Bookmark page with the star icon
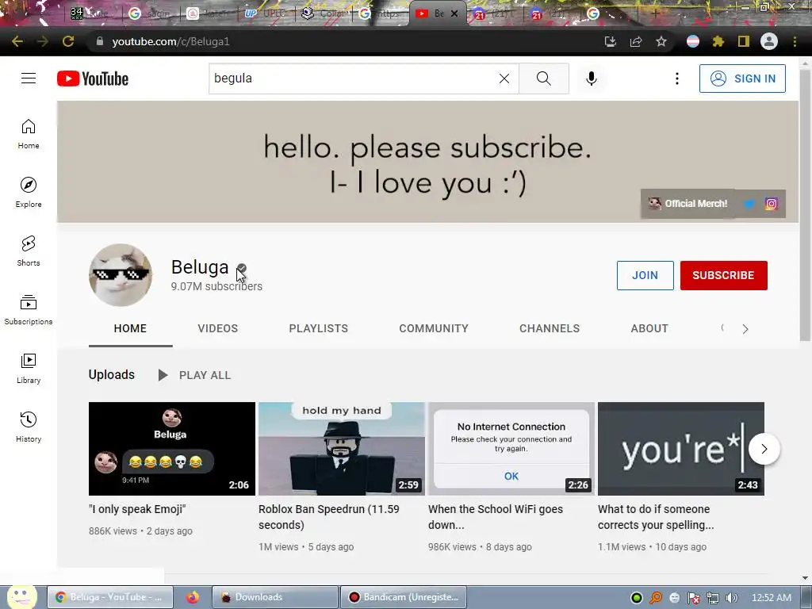The width and height of the screenshot is (812, 609). 661,41
